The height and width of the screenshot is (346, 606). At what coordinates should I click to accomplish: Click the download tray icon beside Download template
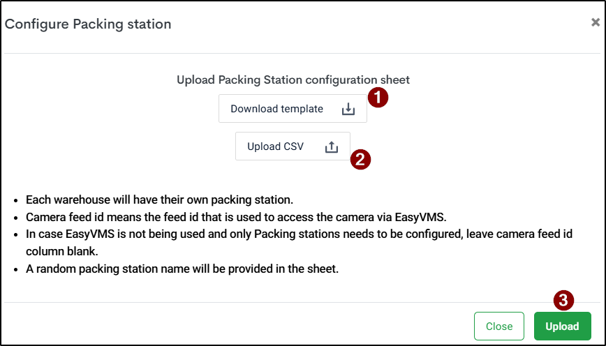click(x=348, y=109)
